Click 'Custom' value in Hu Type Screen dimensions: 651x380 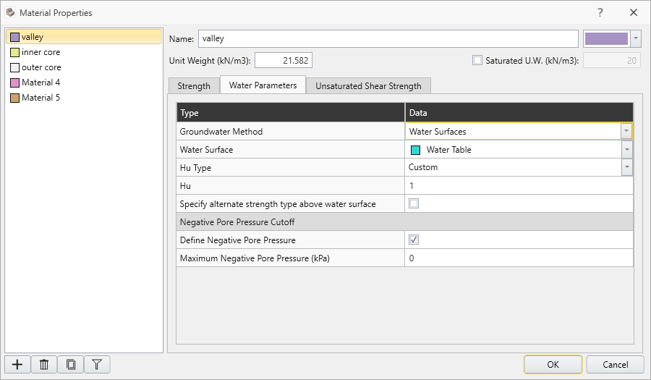[423, 167]
